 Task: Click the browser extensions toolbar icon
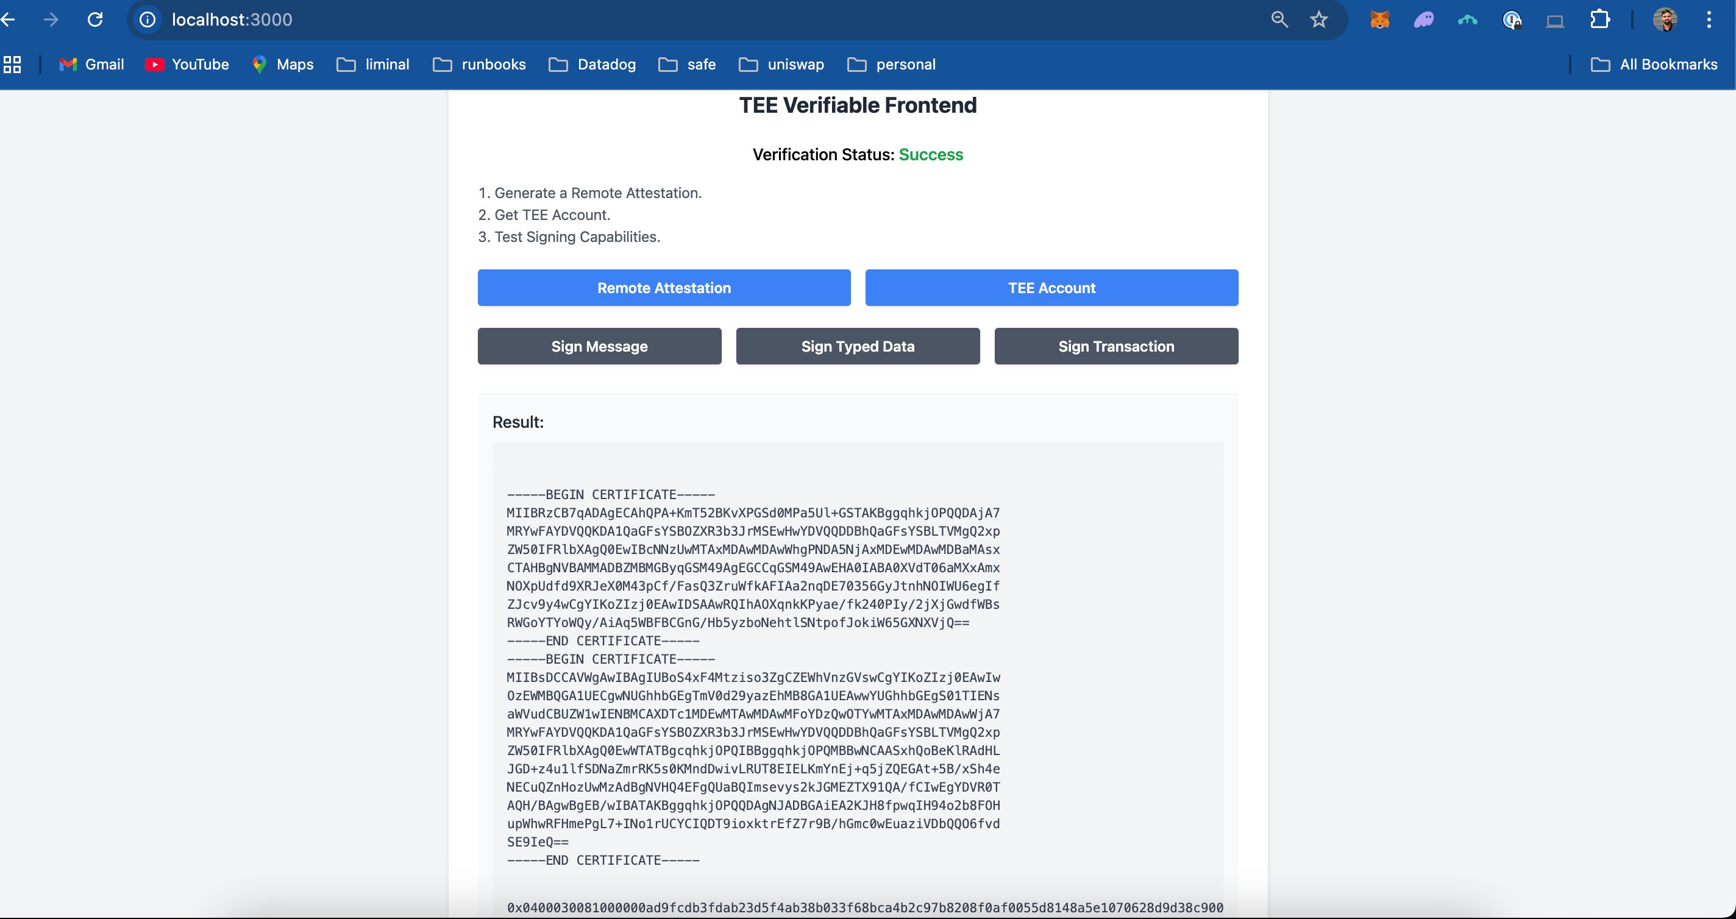(x=1599, y=20)
